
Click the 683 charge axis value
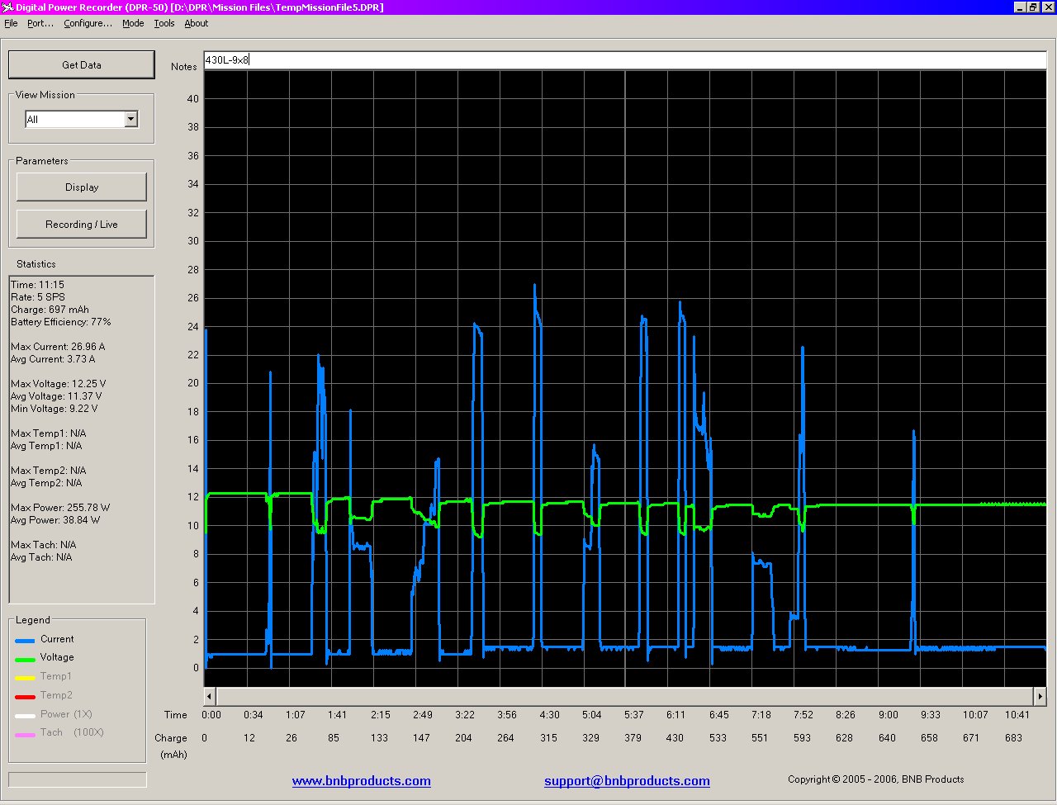[1013, 738]
